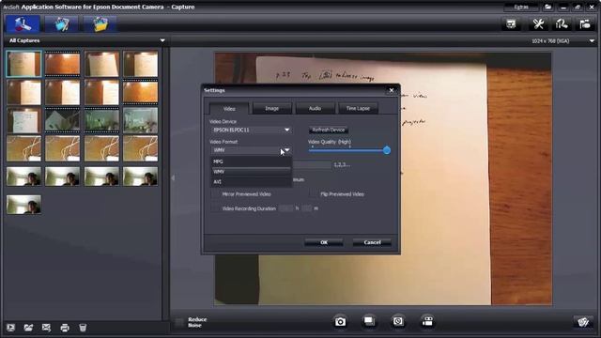Click the presentation screen icon in top toolbar
601x338 pixels.
point(511,24)
